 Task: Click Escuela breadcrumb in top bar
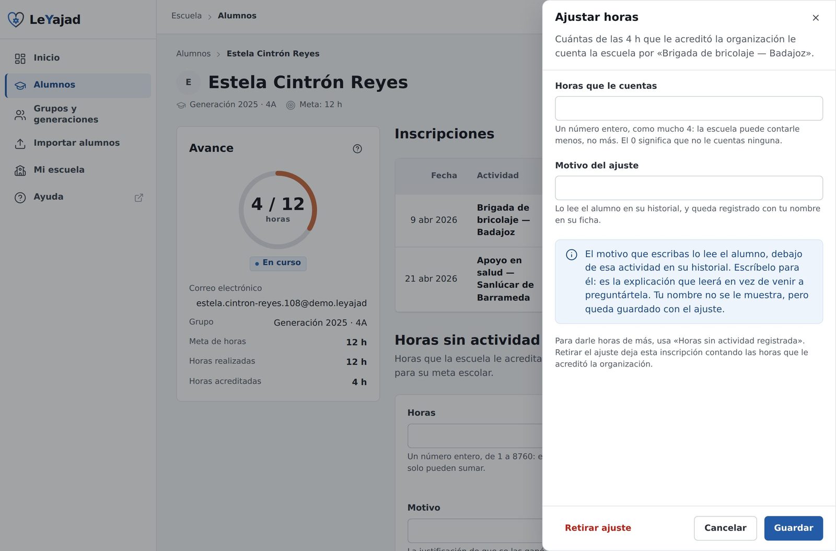pos(187,16)
